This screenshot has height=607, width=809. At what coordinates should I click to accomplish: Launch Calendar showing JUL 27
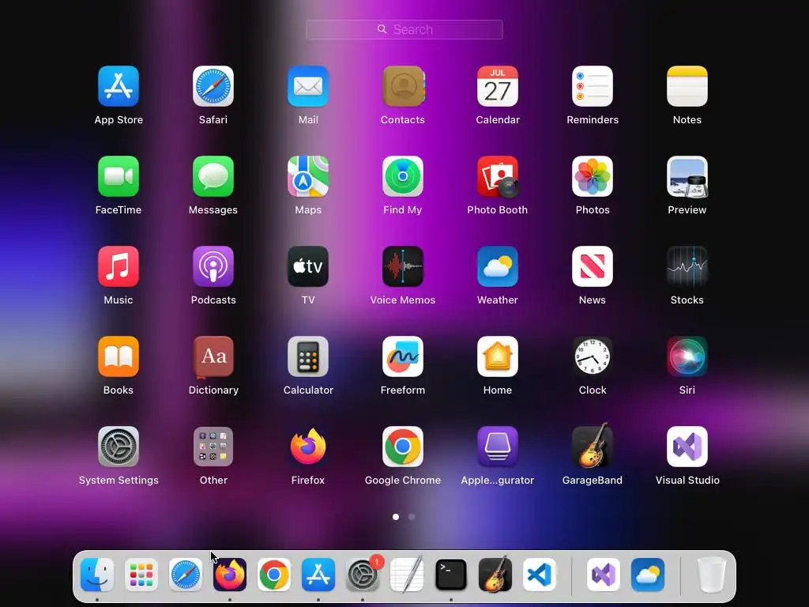[x=498, y=86]
